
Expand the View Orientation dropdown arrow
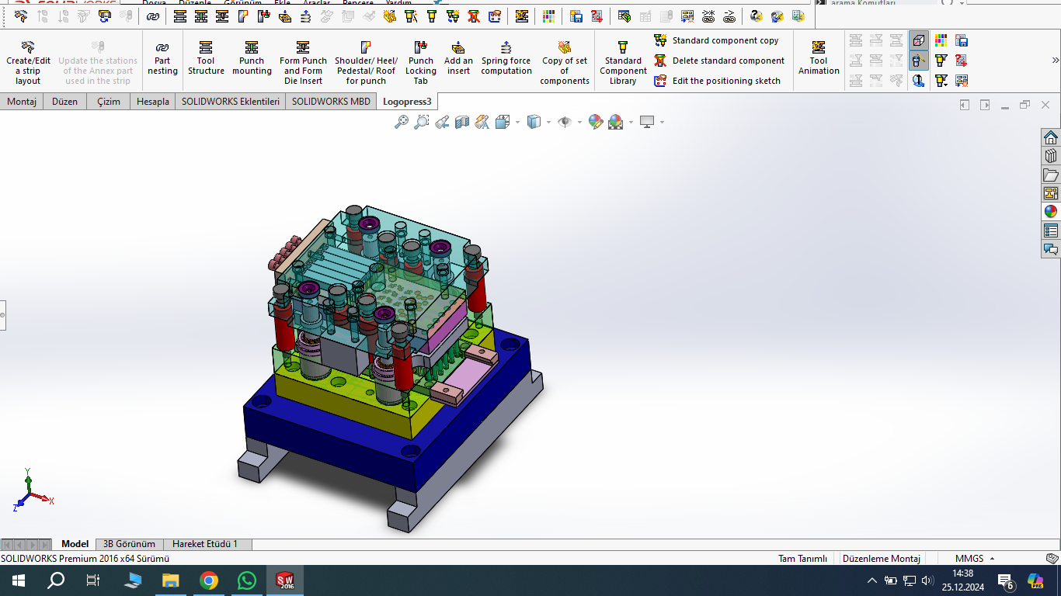(517, 123)
